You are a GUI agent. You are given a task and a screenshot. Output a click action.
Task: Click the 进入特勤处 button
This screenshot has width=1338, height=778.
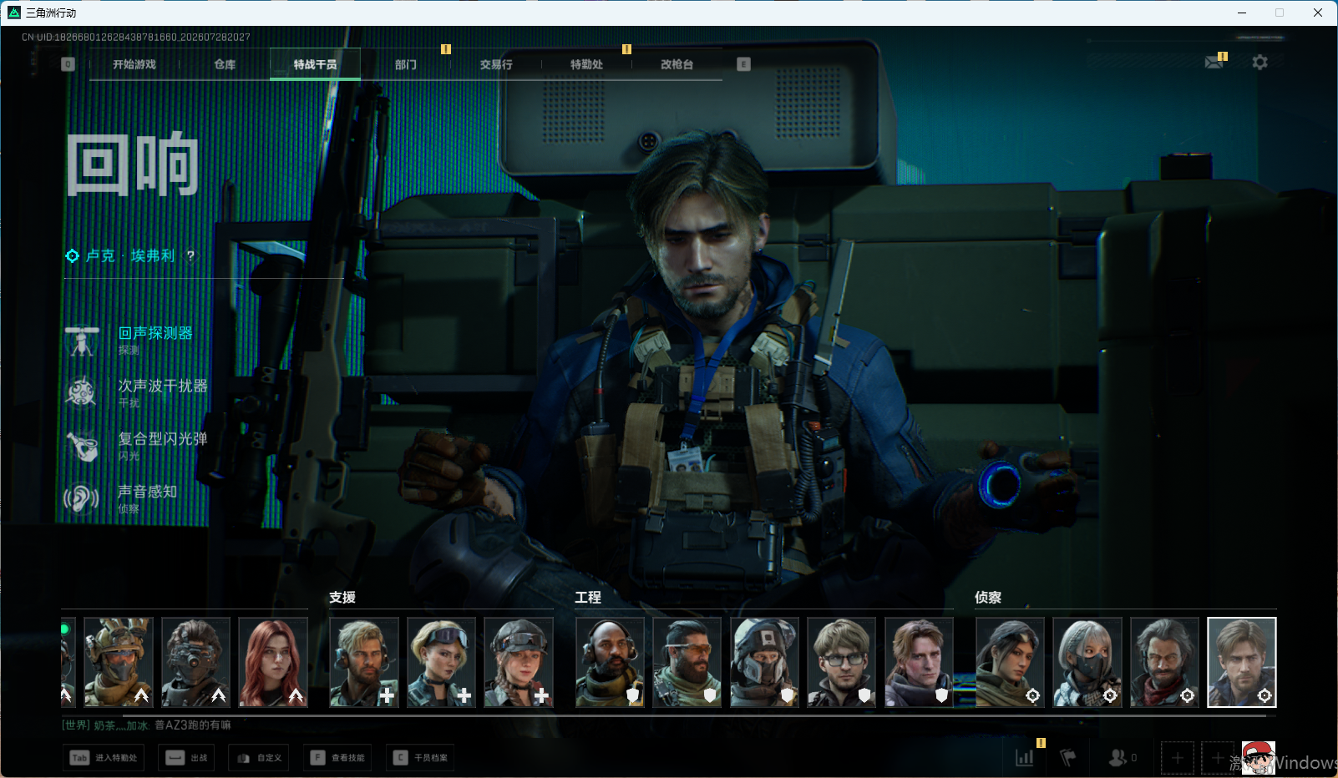[x=104, y=758]
